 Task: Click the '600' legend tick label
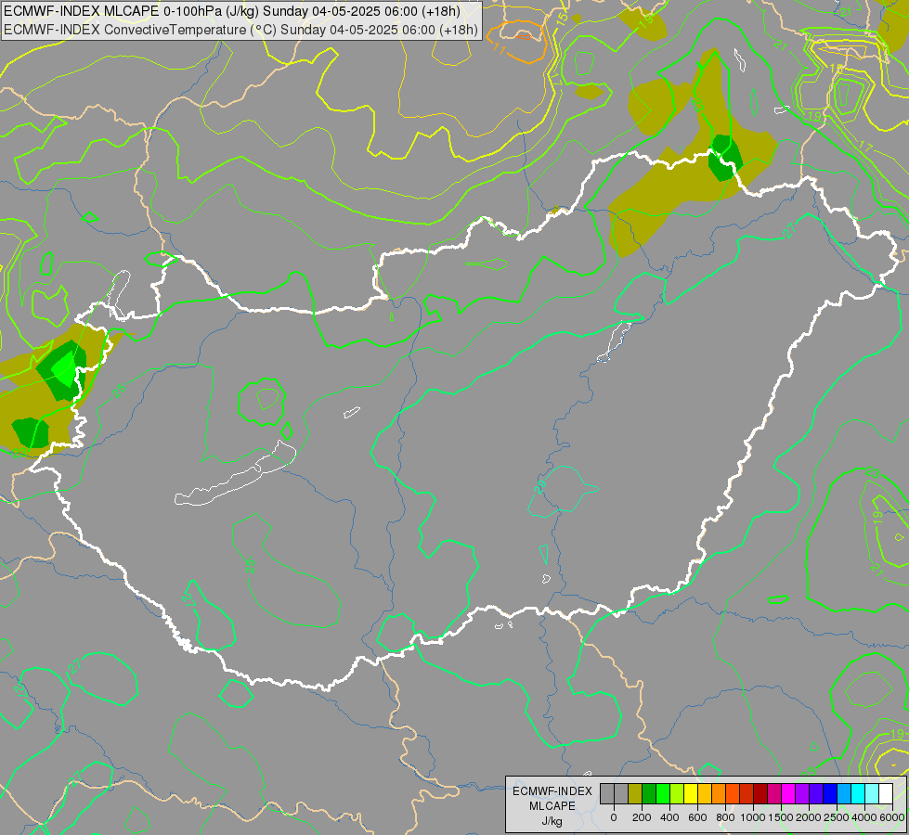click(x=697, y=817)
